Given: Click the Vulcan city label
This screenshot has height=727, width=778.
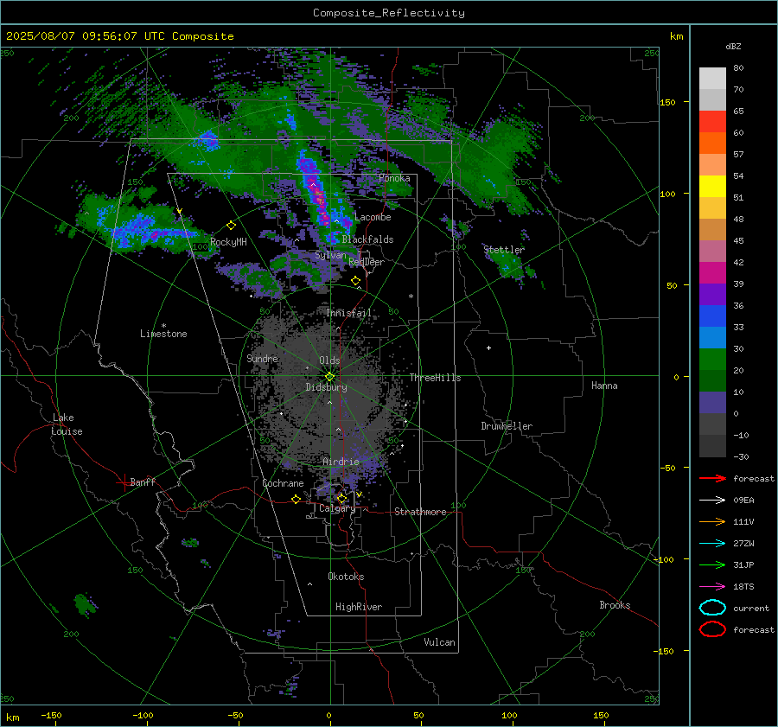Looking at the screenshot, I should (439, 642).
